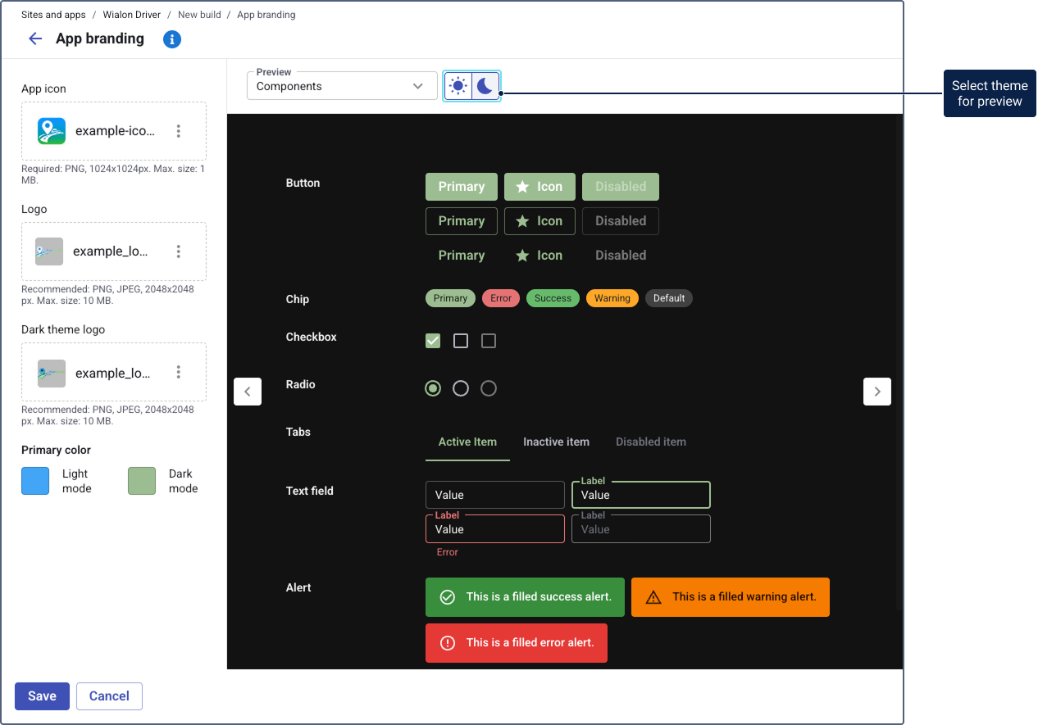Open the info icon next to App branding

click(x=171, y=39)
